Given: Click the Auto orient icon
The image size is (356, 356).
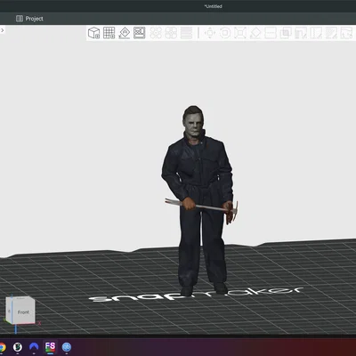Looking at the screenshot, I should 125,33.
